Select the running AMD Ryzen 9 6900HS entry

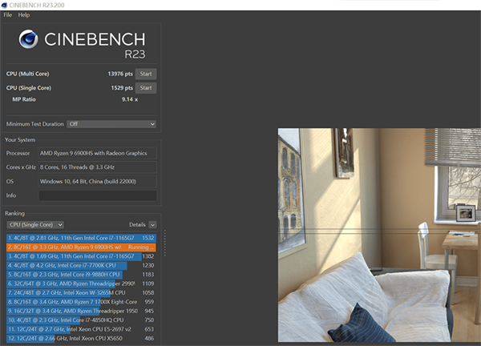point(80,247)
